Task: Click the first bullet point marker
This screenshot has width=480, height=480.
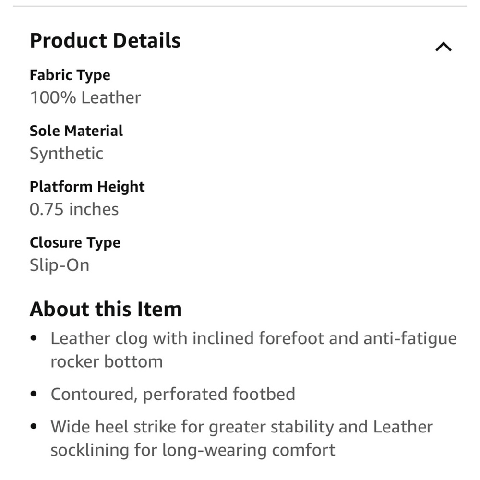Action: click(34, 338)
